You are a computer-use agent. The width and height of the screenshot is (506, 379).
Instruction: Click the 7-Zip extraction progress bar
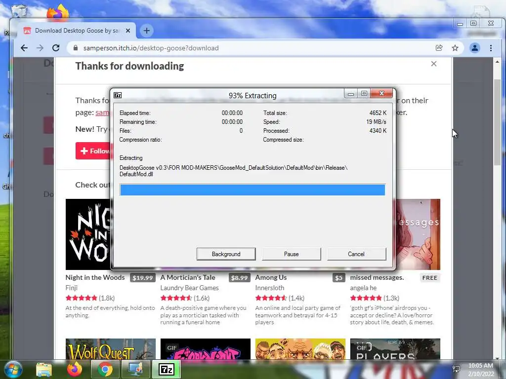point(253,190)
